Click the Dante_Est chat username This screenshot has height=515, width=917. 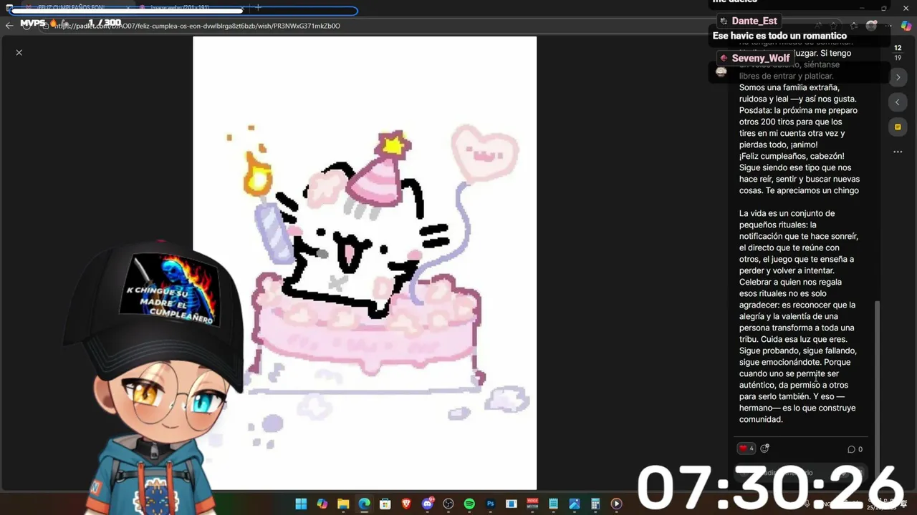point(754,21)
